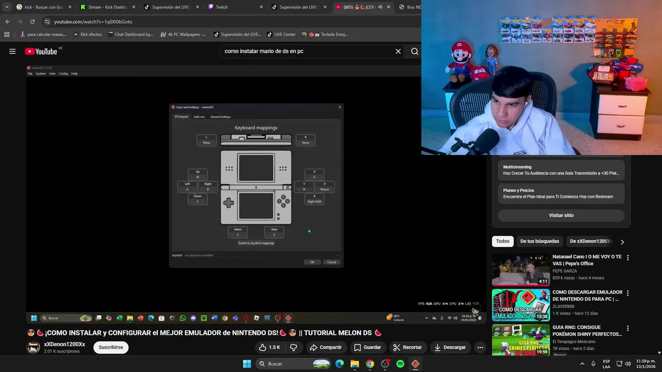
Task: Open the apps grid in bookmarks bar
Action: pyautogui.click(x=7, y=35)
